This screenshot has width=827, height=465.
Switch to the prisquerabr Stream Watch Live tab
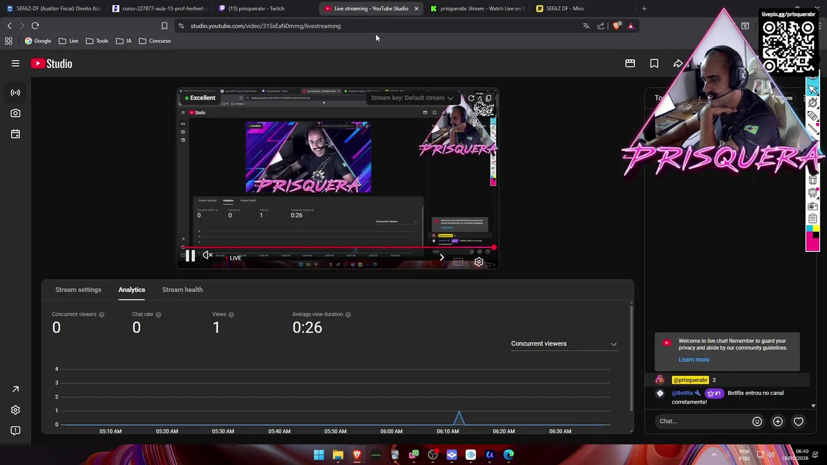(477, 8)
